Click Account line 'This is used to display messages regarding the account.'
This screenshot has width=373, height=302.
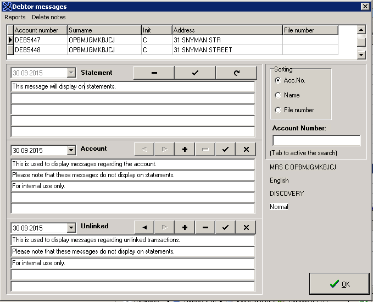pyautogui.click(x=133, y=164)
